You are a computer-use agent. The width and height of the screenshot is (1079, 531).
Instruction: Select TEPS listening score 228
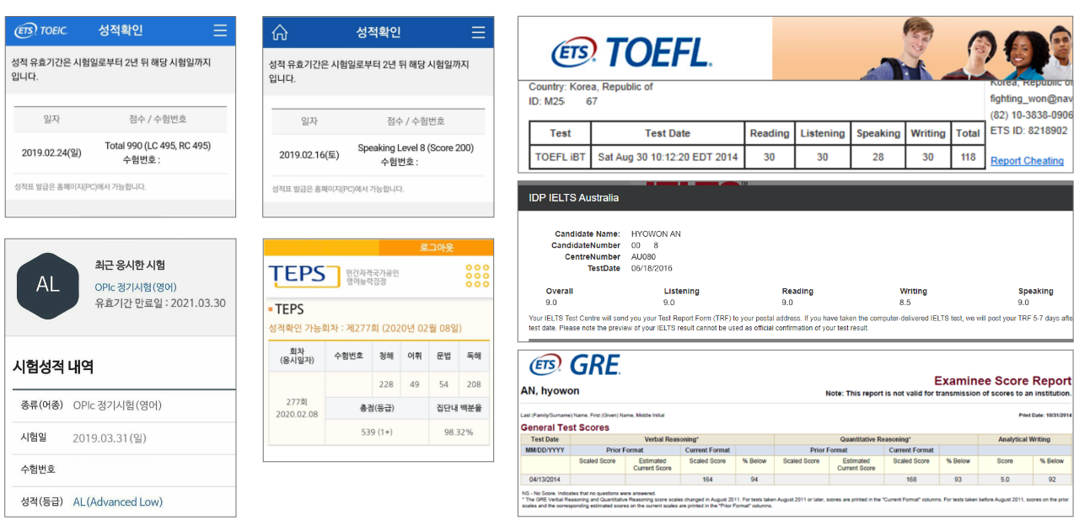(x=386, y=383)
